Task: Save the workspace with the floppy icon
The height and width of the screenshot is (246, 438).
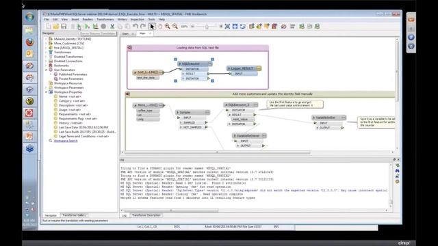Action: [64, 26]
